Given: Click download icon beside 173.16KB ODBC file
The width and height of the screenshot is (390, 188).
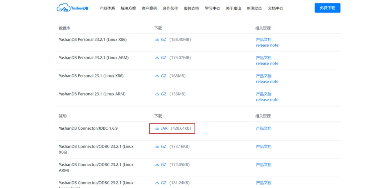Looking at the screenshot, I should click(x=157, y=146).
